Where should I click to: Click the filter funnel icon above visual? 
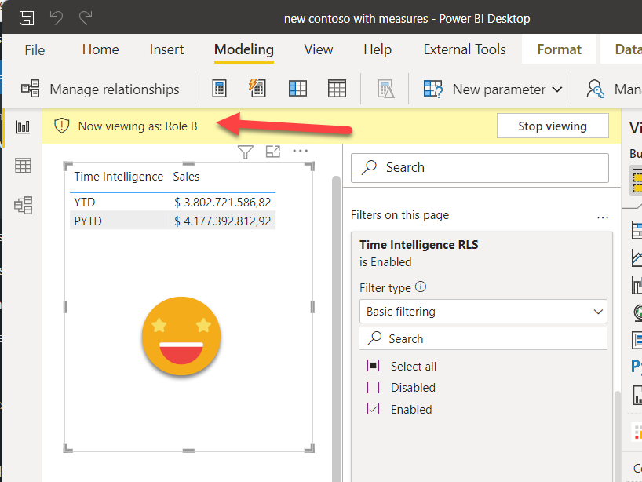pyautogui.click(x=246, y=152)
